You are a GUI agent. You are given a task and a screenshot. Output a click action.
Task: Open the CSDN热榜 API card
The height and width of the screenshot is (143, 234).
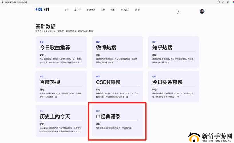[x=118, y=86]
